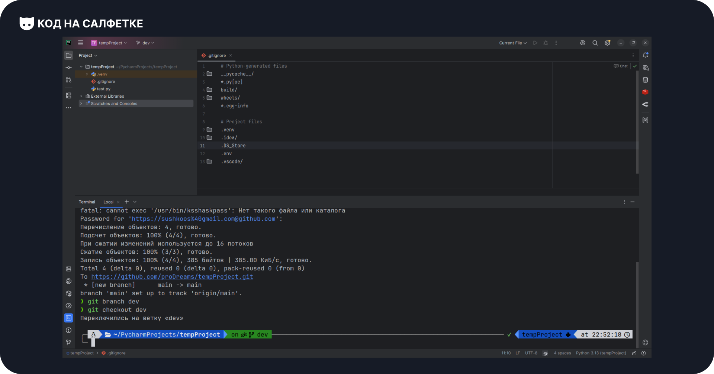Viewport: 714px width, 374px height.
Task: Click the editor vertical scrollbar
Action: pyautogui.click(x=637, y=123)
